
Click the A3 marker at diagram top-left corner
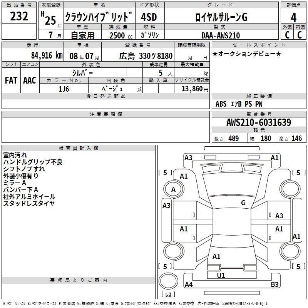188,157
